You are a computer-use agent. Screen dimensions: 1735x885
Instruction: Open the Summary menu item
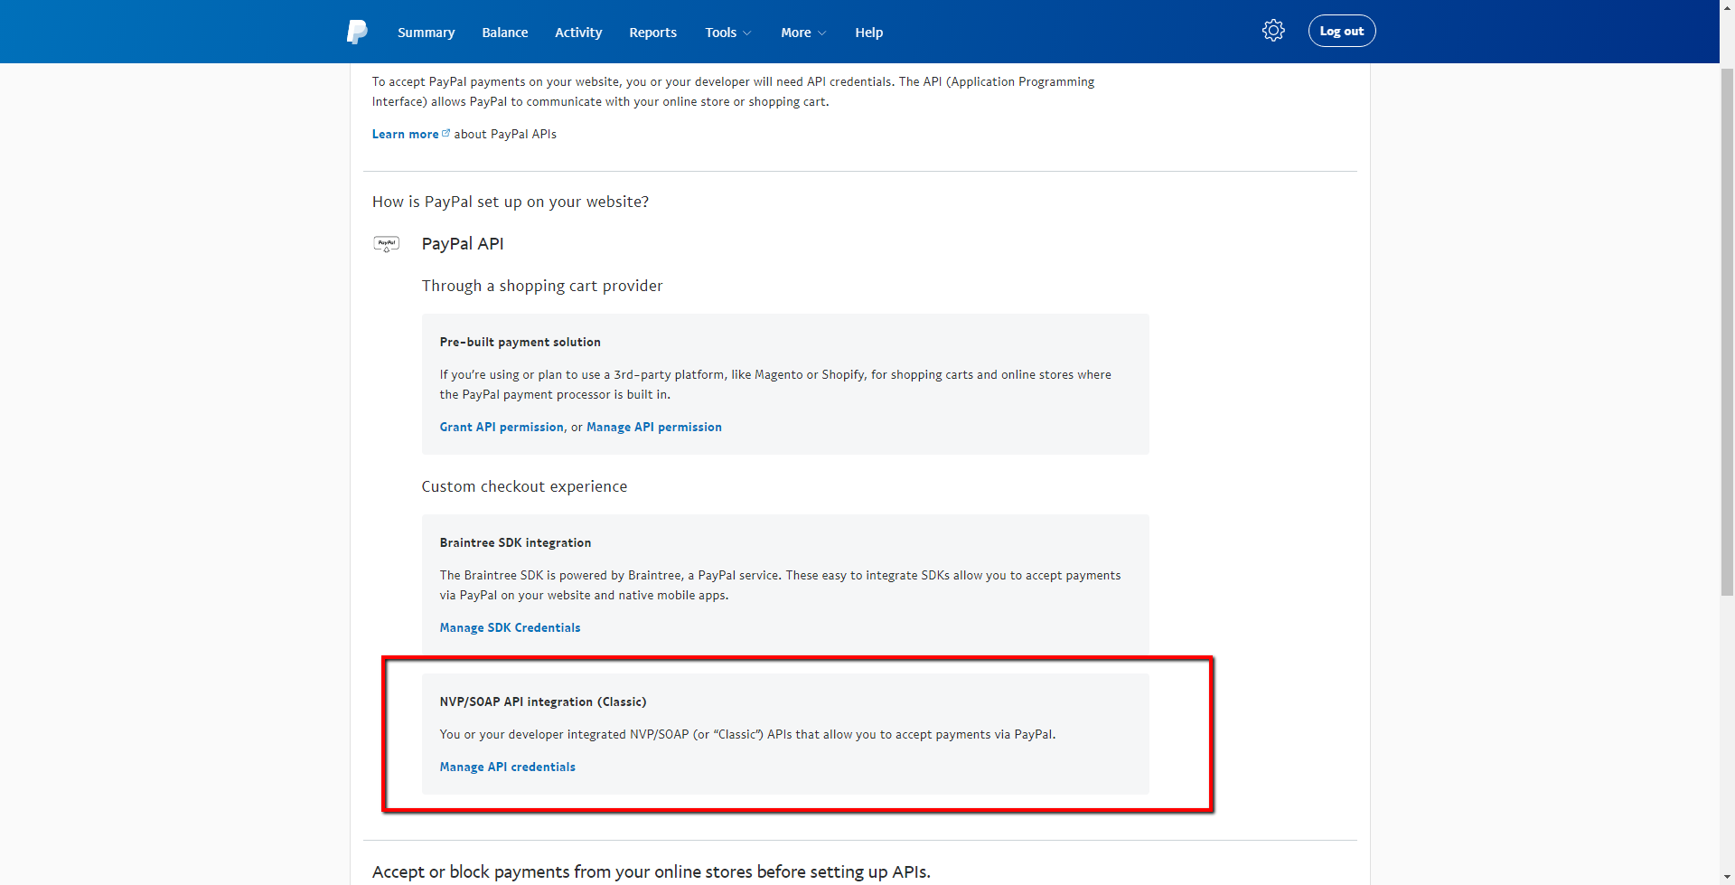(x=426, y=33)
